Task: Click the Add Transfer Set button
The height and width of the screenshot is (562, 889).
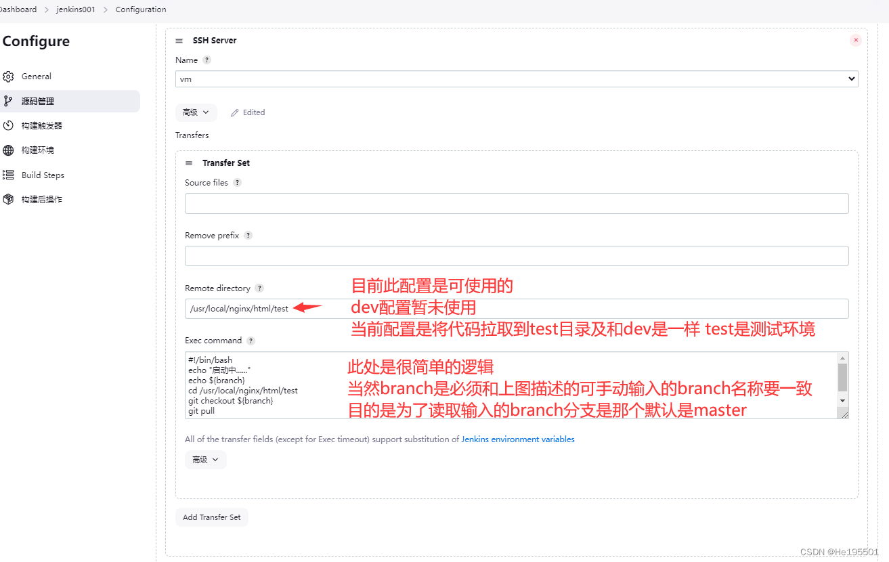Action: (212, 517)
